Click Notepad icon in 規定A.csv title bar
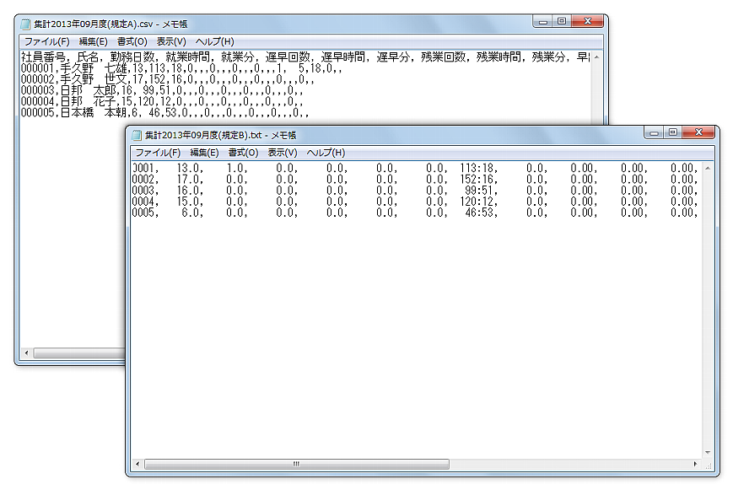The height and width of the screenshot is (490, 733). (x=27, y=24)
